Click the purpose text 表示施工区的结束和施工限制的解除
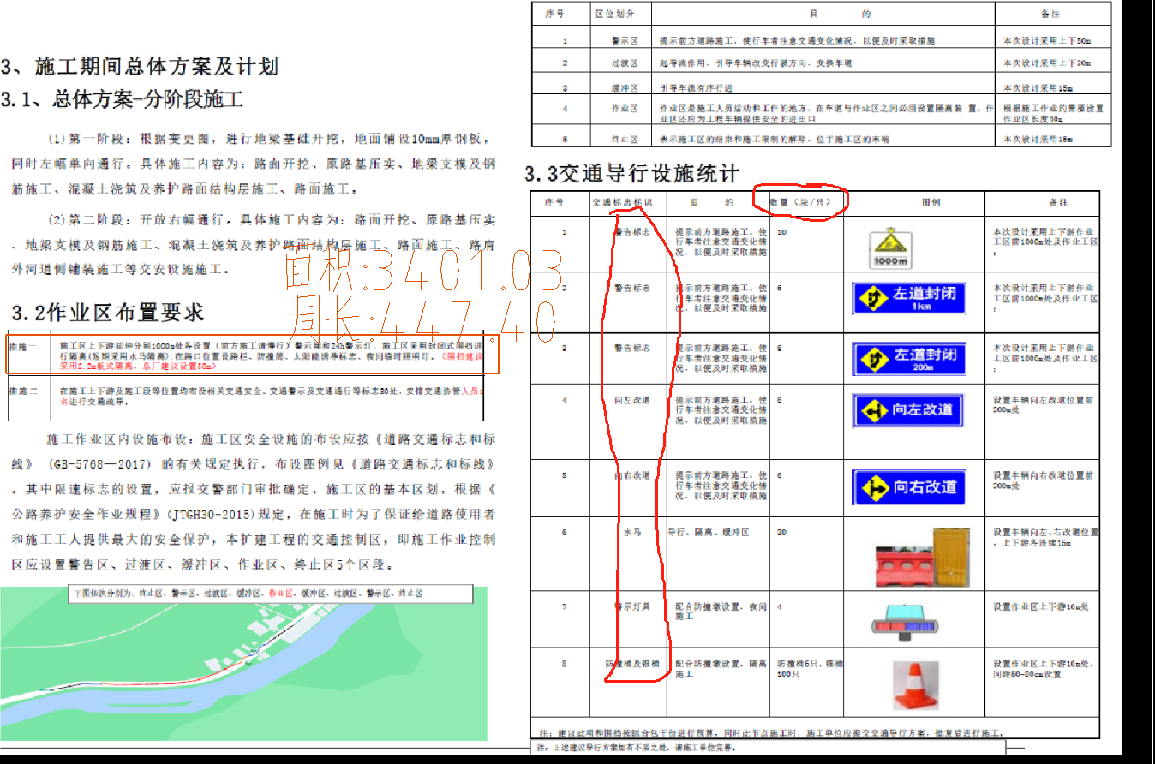The width and height of the screenshot is (1155, 764). (x=774, y=139)
